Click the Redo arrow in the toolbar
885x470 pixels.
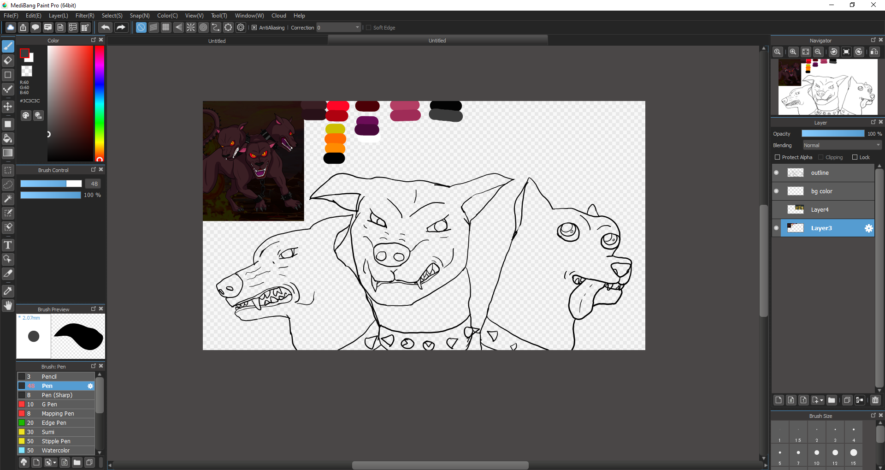coord(121,28)
